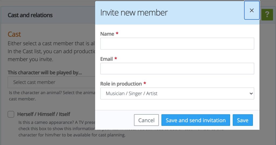Click the orange Cast section heading
Image resolution: width=276 pixels, height=145 pixels.
coord(14,34)
